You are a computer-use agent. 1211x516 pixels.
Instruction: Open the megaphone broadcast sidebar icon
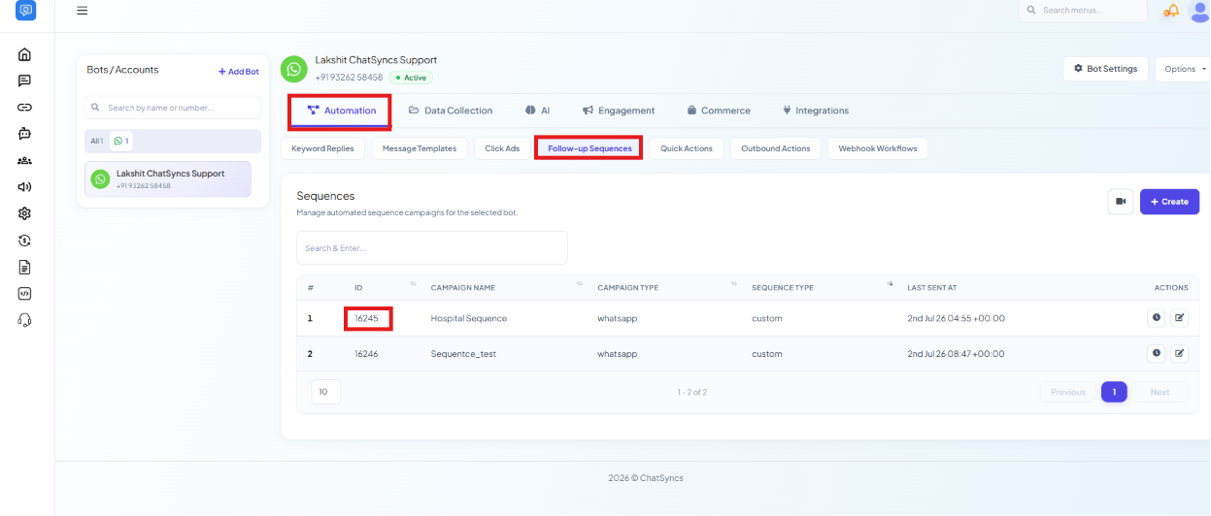[x=25, y=187]
